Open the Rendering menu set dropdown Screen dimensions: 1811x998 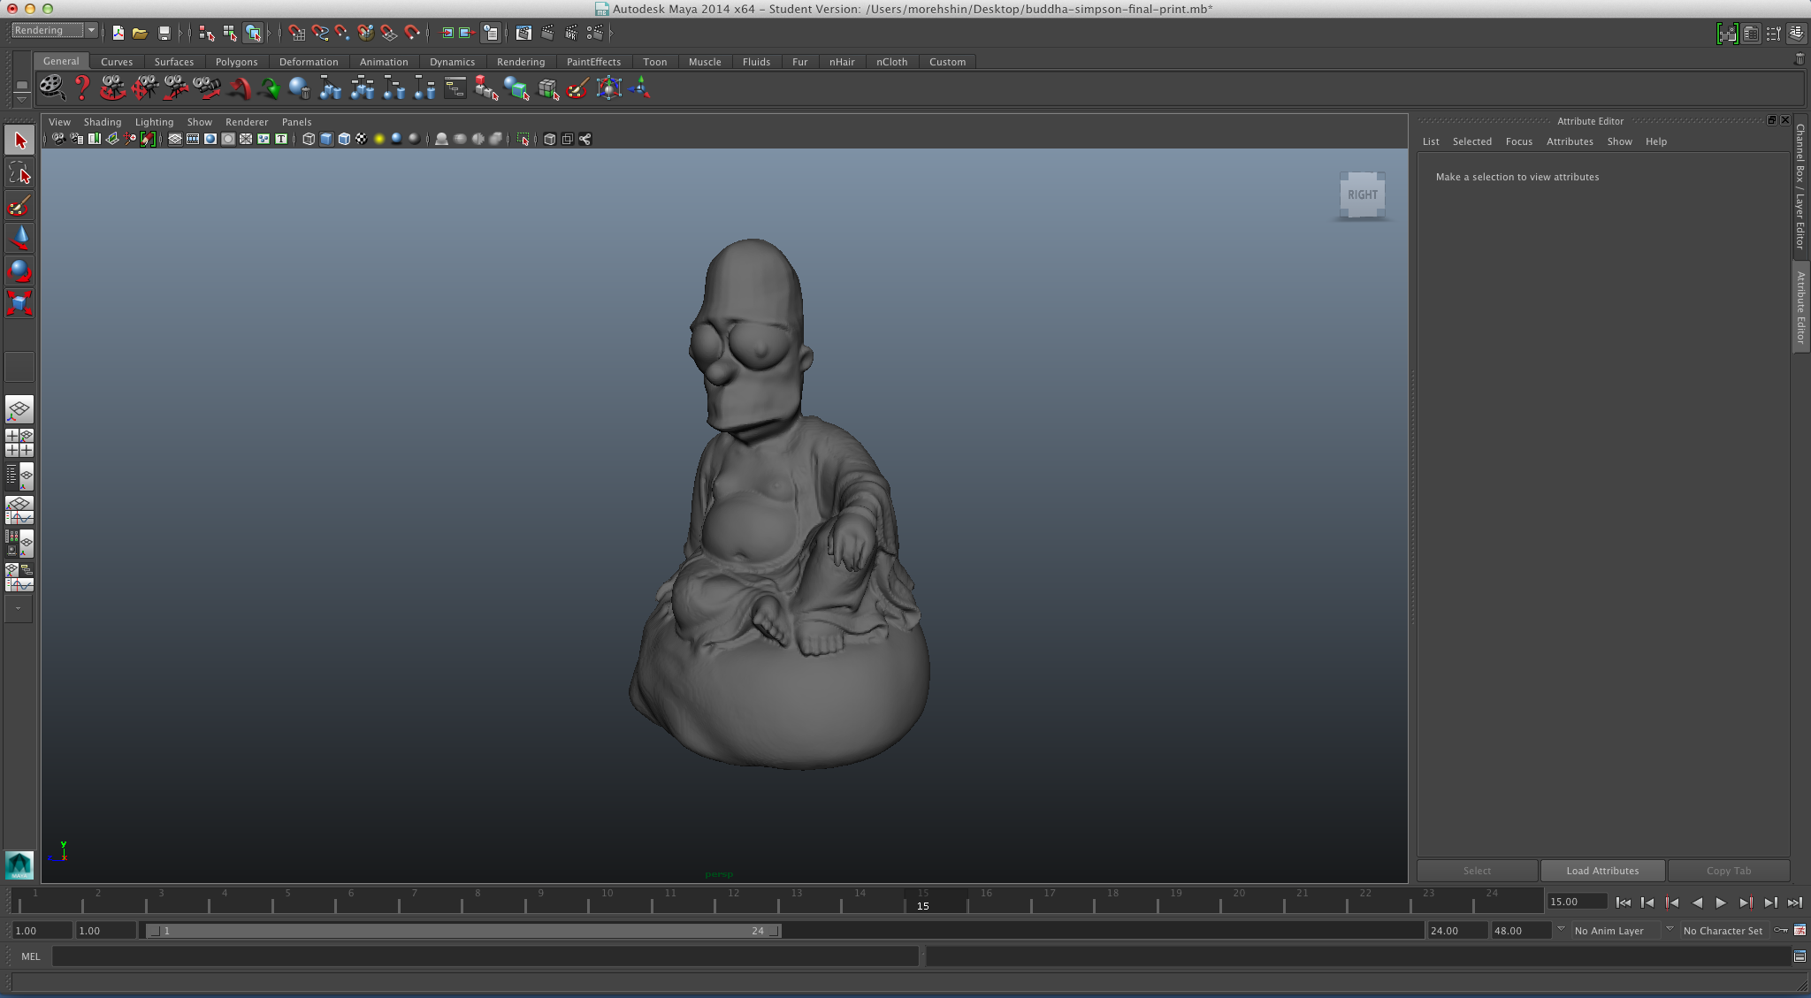[54, 31]
